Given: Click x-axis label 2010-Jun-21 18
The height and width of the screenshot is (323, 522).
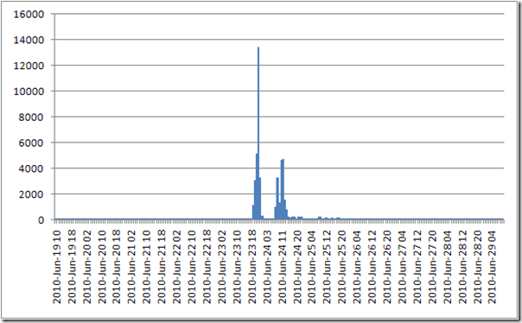Looking at the screenshot, I should coord(162,267).
